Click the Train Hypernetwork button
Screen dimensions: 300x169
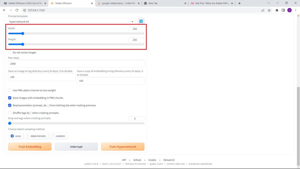(x=122, y=147)
